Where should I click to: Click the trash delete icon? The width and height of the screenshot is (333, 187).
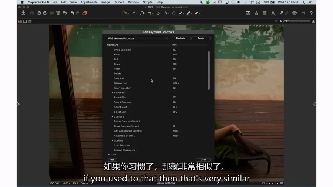(x=58, y=13)
